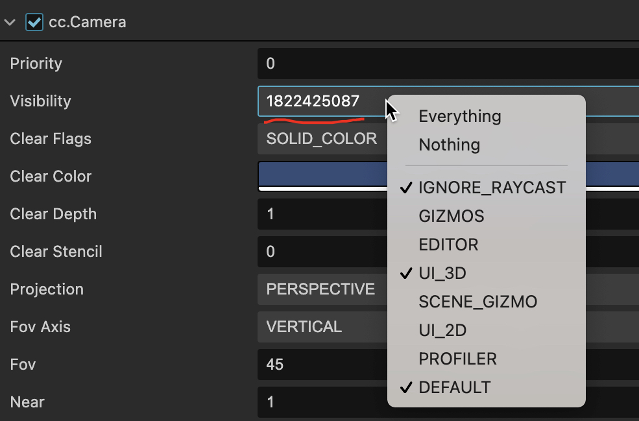Uncheck the UI_3D layer

click(442, 273)
